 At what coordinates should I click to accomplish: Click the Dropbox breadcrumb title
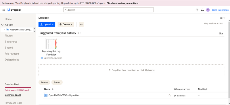(x=44, y=18)
